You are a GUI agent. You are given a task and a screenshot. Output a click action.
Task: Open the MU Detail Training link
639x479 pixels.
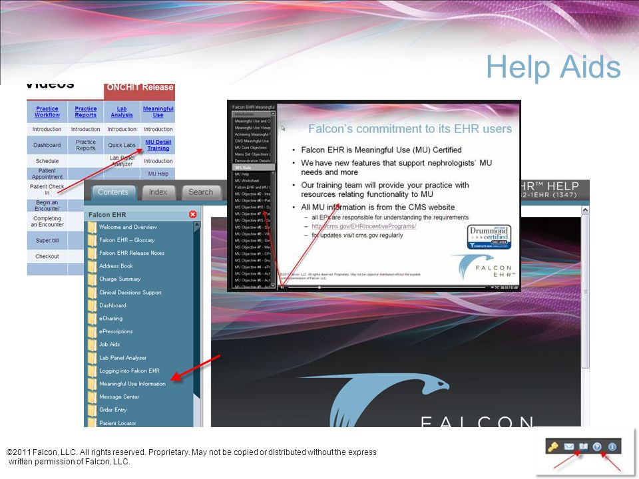[x=158, y=145]
